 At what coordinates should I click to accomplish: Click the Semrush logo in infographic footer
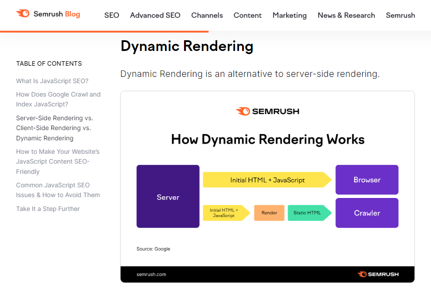(378, 274)
